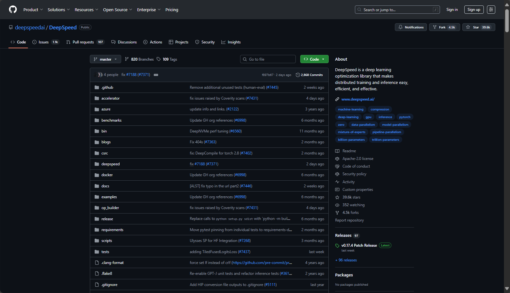Click the Code of conduct icon

coord(337,166)
